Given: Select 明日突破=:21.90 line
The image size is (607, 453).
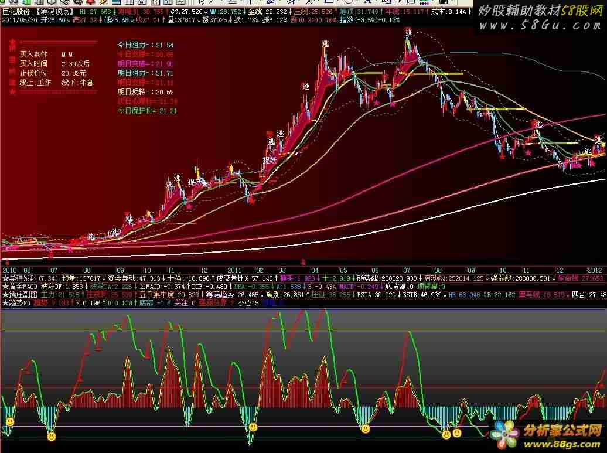Looking at the screenshot, I should (145, 63).
